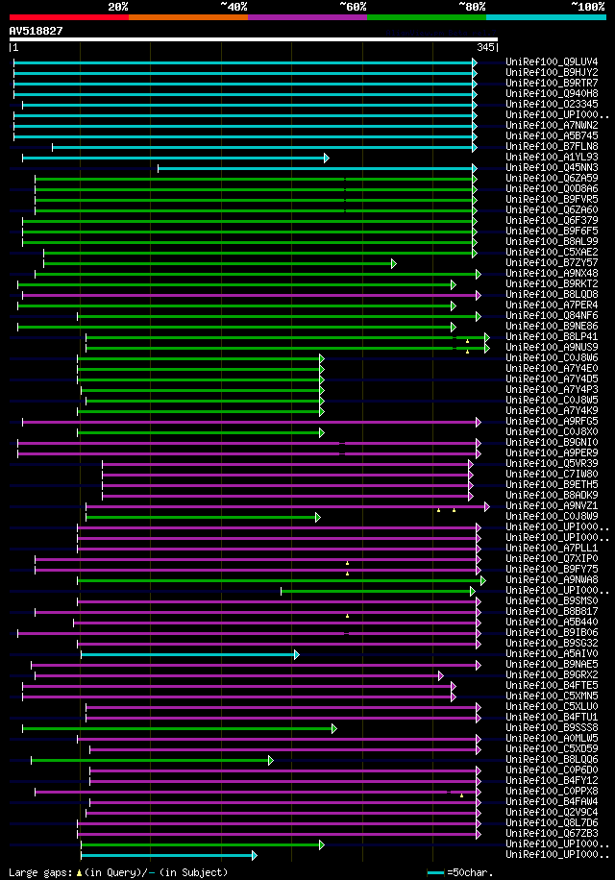Viewport: 615px width, 880px height.
Task: Click the short cyan bar for A5AIV0
Action: (190, 655)
